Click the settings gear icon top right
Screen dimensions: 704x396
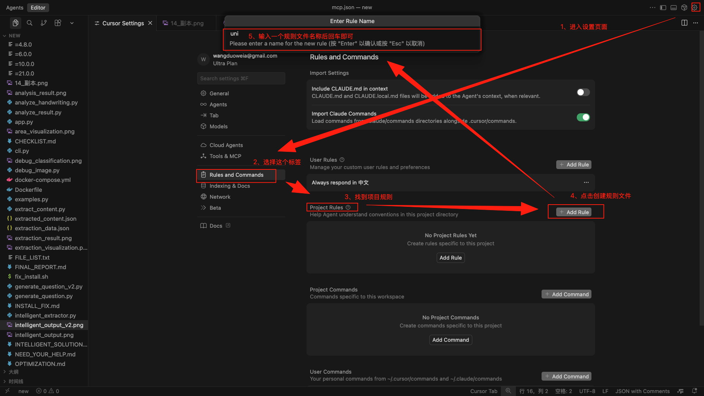click(695, 7)
